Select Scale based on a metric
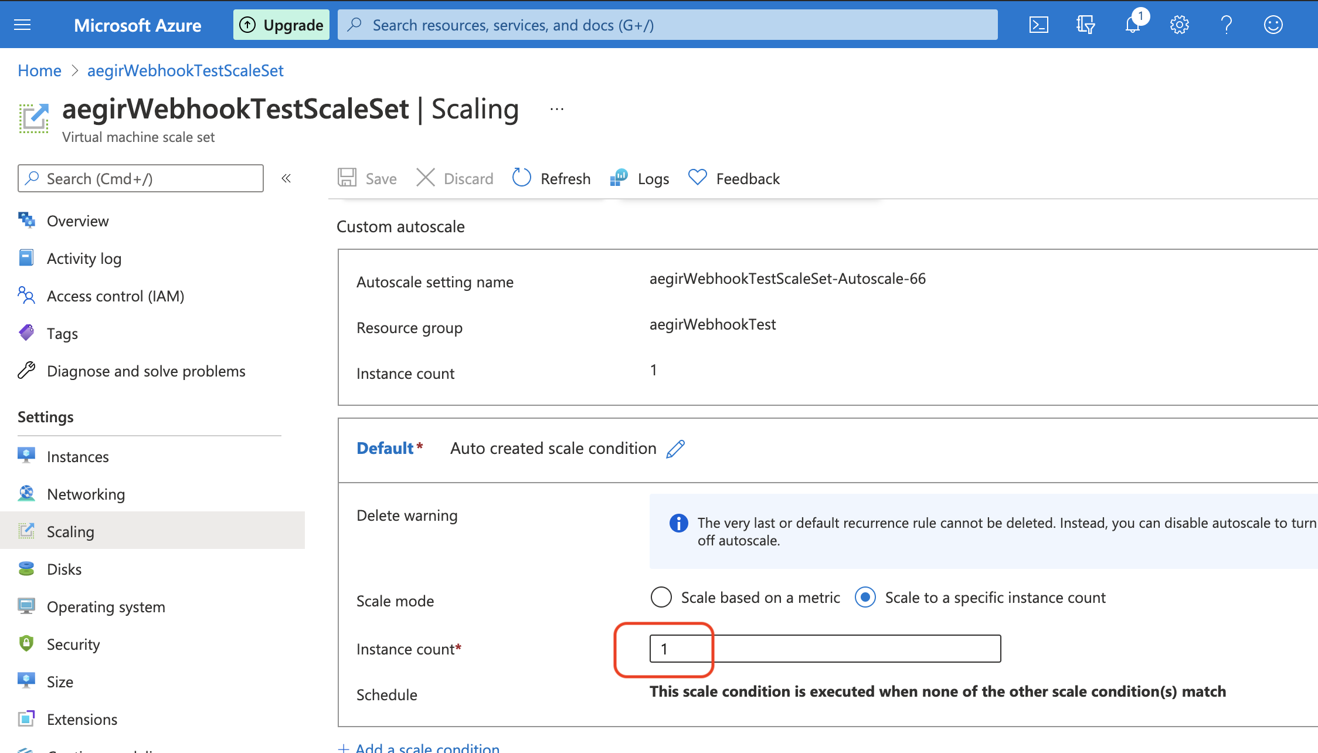Image resolution: width=1318 pixels, height=753 pixels. click(661, 598)
